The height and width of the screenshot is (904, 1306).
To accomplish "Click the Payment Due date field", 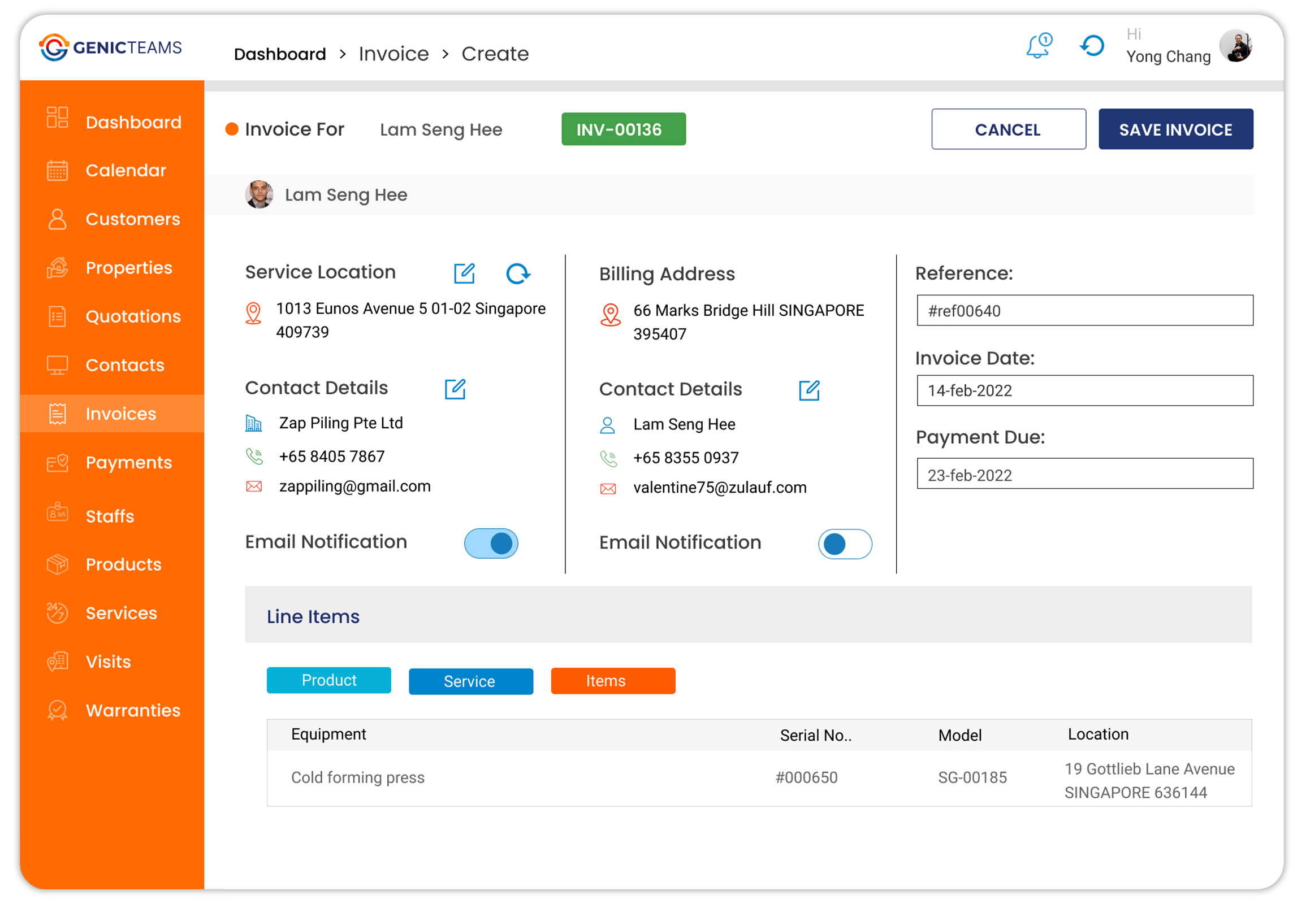I will click(x=1085, y=474).
